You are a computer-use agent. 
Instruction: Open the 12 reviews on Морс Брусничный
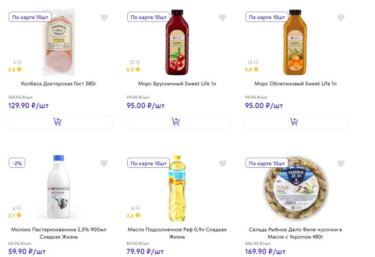(x=134, y=62)
